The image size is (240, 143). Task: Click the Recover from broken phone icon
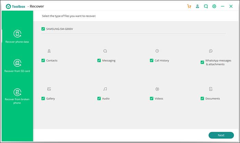[x=17, y=92]
